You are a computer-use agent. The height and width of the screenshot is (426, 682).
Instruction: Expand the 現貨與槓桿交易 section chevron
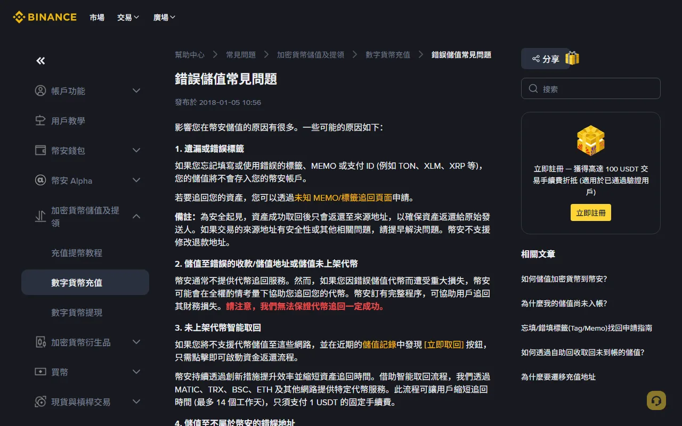click(x=136, y=402)
